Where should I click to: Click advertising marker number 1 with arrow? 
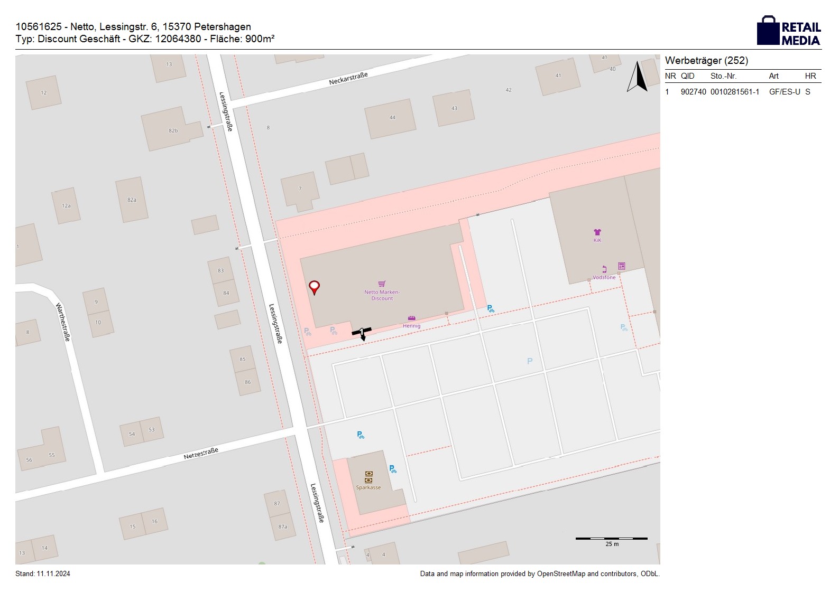(x=362, y=332)
